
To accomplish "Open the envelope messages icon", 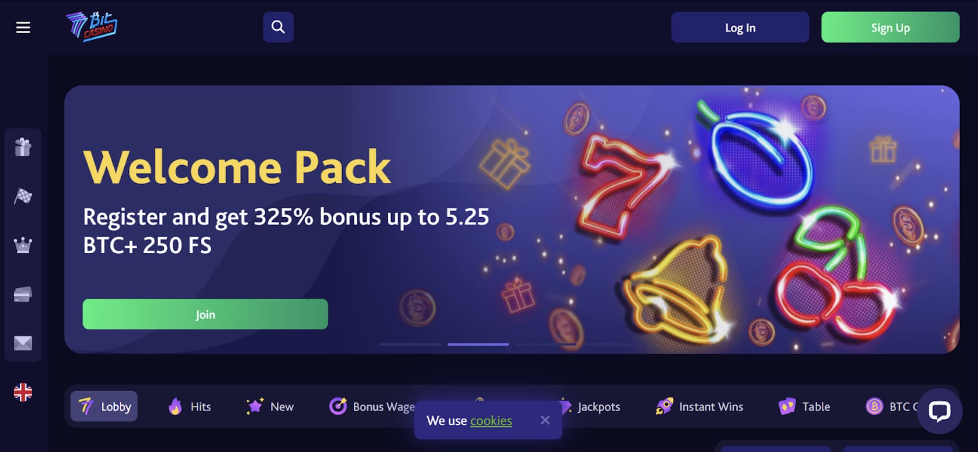I will [23, 343].
